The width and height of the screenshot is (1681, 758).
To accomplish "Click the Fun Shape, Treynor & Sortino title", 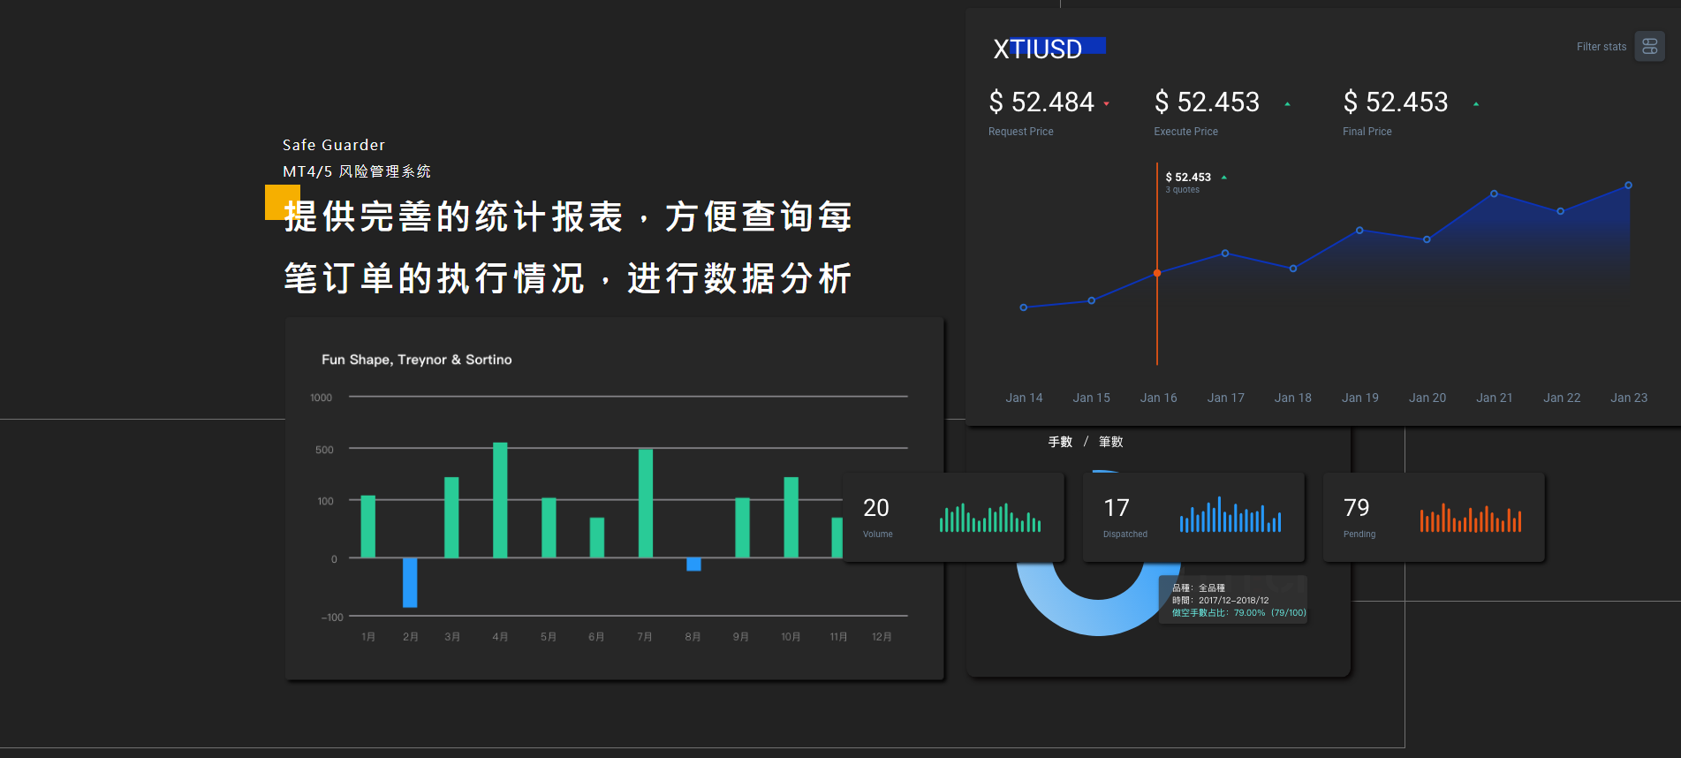I will point(416,360).
